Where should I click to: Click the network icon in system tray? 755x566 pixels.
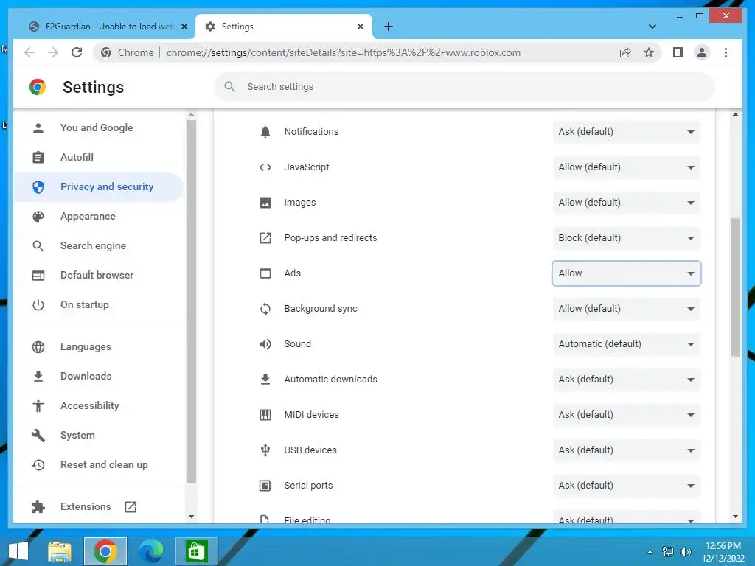668,552
